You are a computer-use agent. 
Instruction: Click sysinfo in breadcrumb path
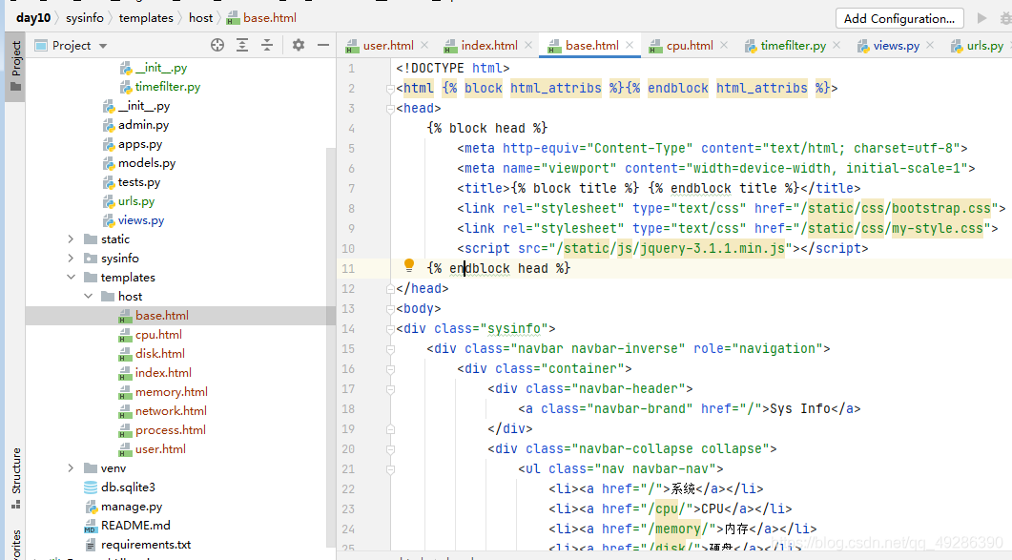pyautogui.click(x=84, y=18)
